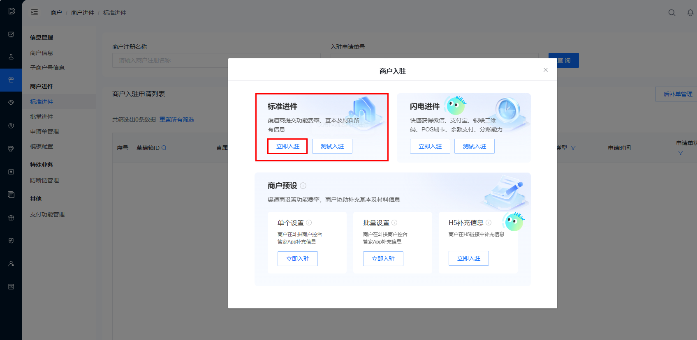Click 立即入驻 under 闪电进件
697x340 pixels.
coord(430,146)
